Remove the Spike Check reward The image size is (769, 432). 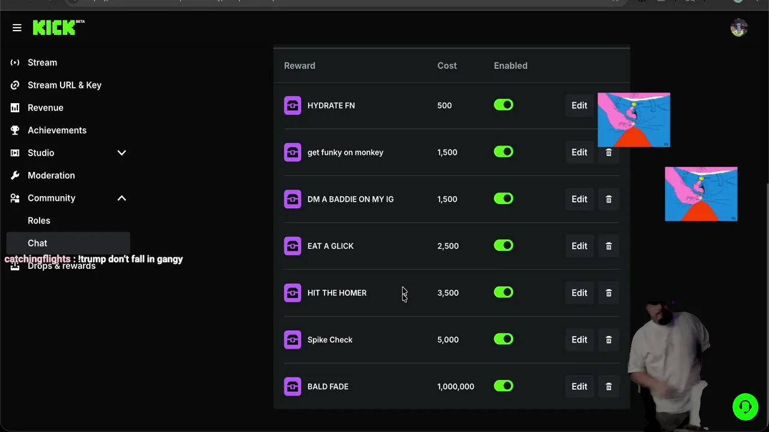609,340
